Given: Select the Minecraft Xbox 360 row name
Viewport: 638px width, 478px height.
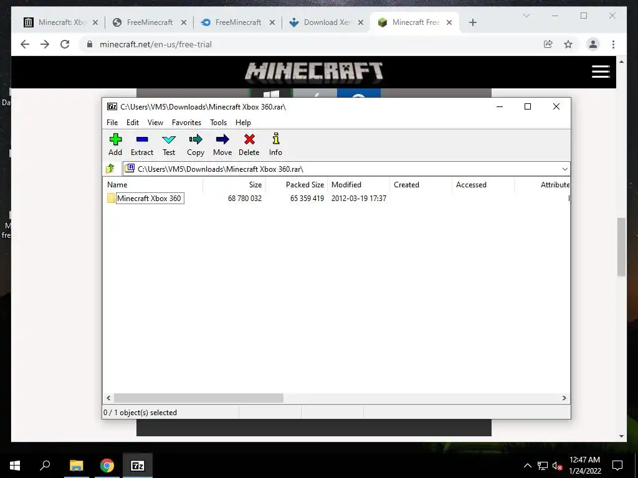Looking at the screenshot, I should [149, 199].
